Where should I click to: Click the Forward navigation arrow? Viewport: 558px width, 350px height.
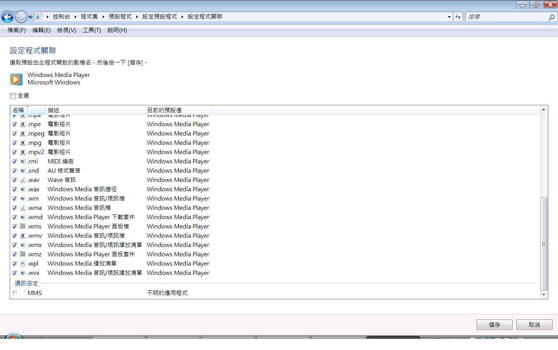click(21, 17)
